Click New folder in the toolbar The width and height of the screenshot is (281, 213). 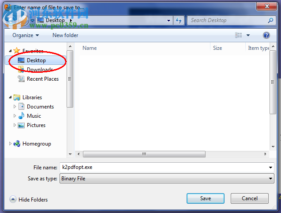coord(65,35)
